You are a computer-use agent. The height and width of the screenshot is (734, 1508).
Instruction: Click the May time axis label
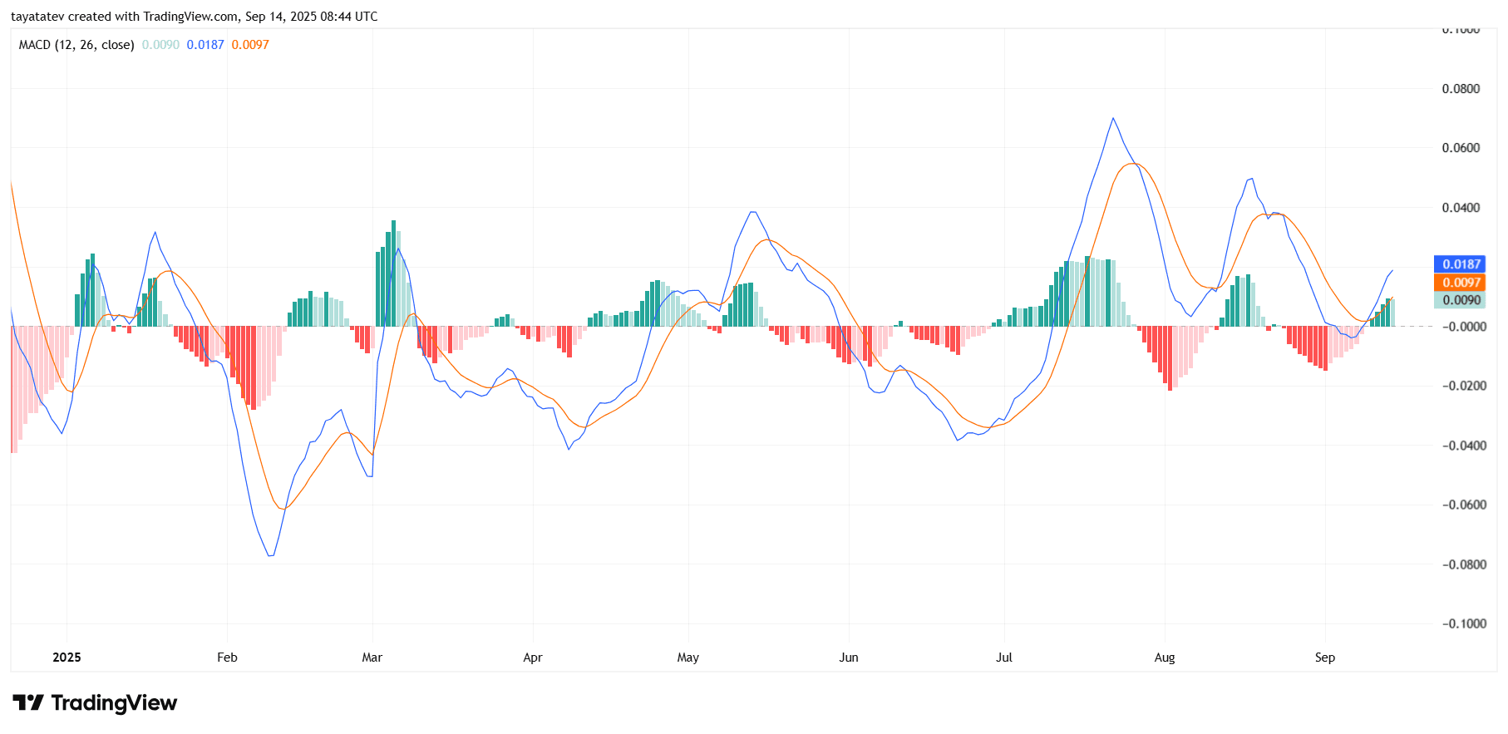[688, 658]
